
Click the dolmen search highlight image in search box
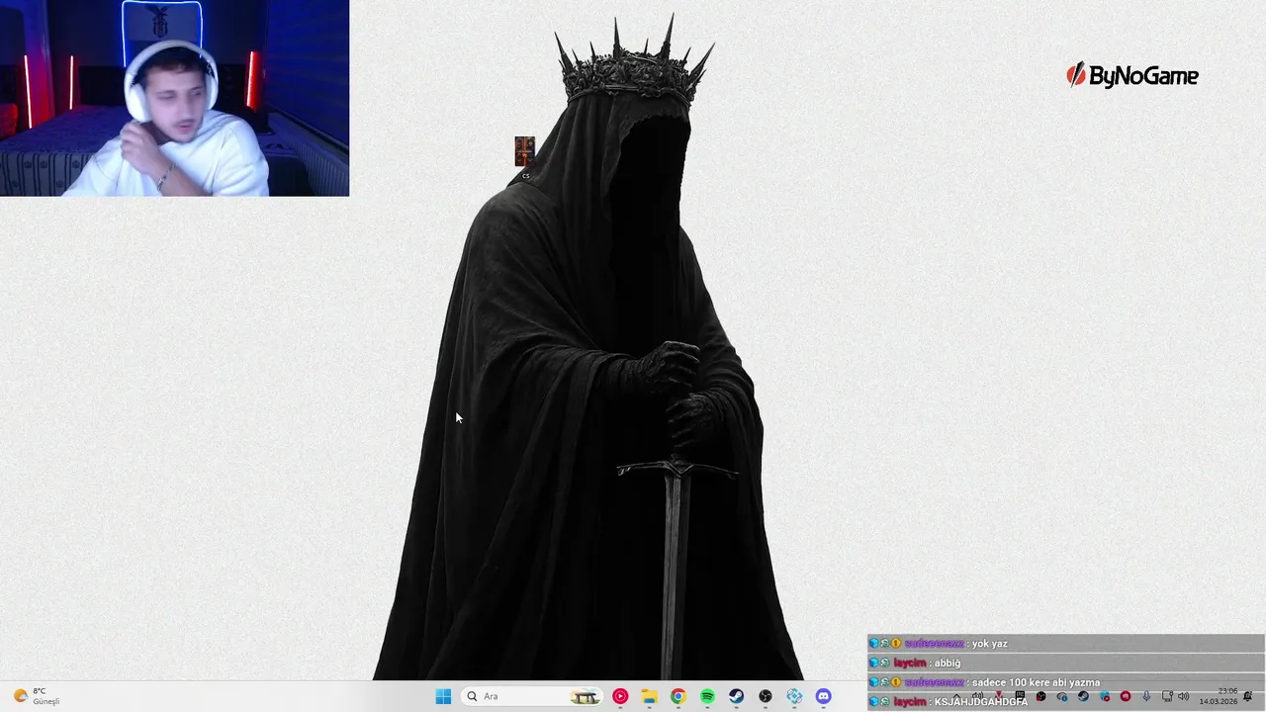[x=585, y=696]
